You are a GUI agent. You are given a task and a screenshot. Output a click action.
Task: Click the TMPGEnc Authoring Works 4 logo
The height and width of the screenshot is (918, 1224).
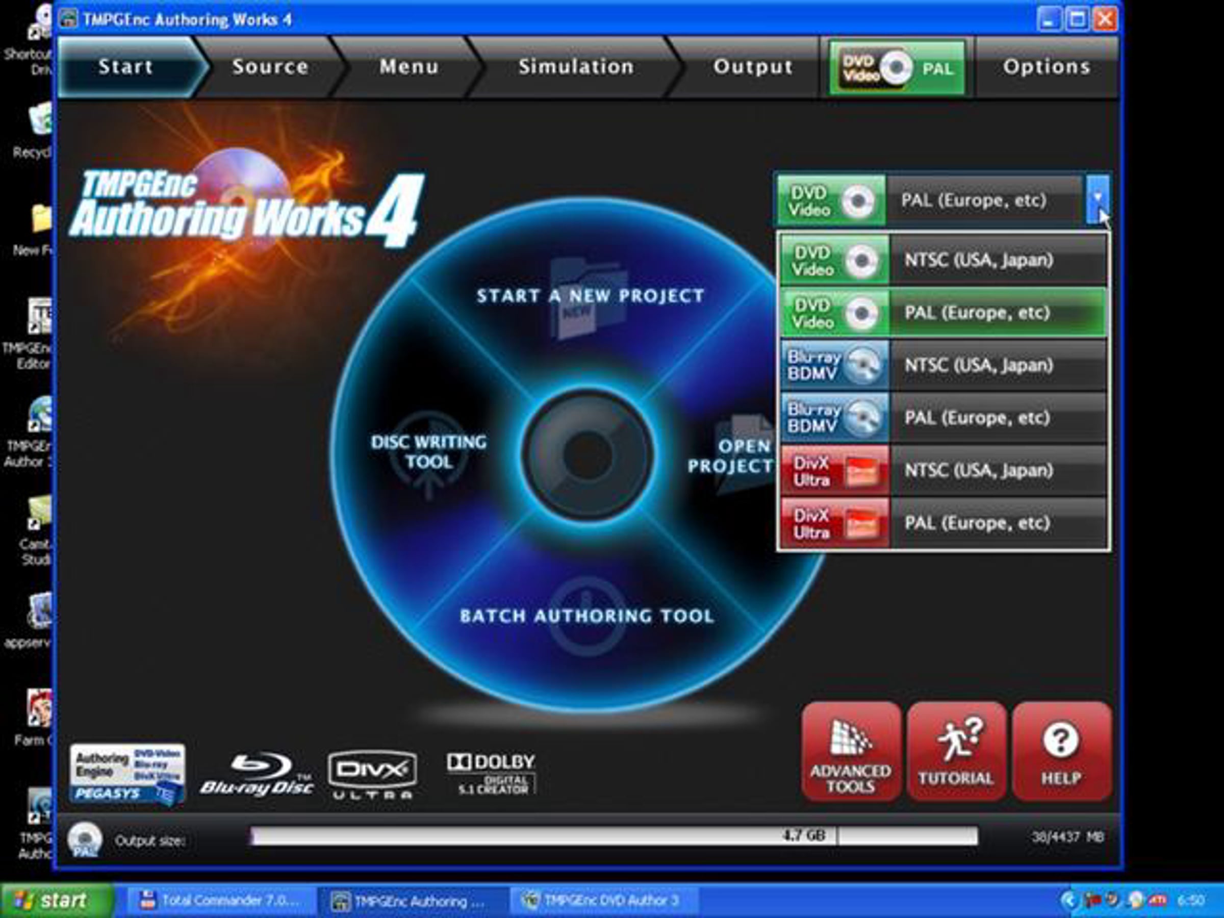click(x=247, y=209)
